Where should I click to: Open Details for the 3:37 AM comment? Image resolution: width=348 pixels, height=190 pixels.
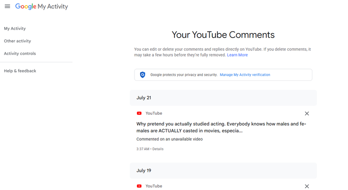click(x=158, y=149)
